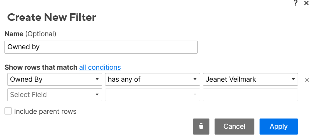Screen dimensions: 310x139
Task: Click the Name (Optional) label
Action: coord(30,34)
